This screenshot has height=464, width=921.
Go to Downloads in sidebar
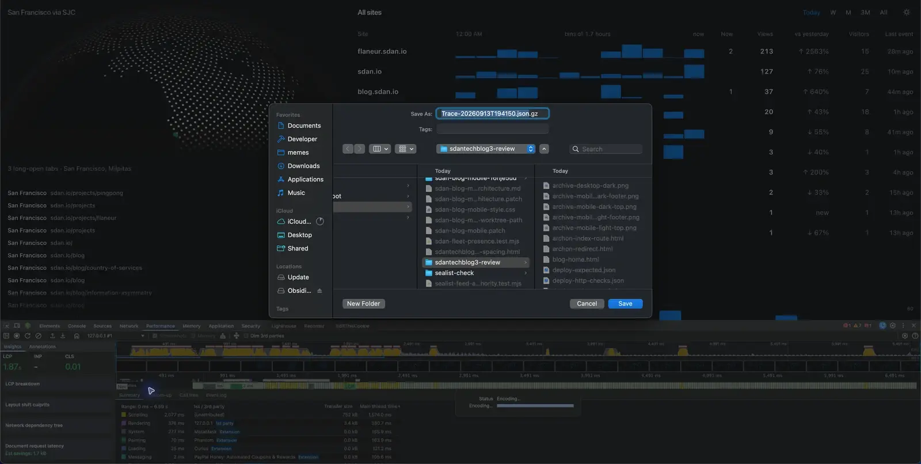[298, 166]
